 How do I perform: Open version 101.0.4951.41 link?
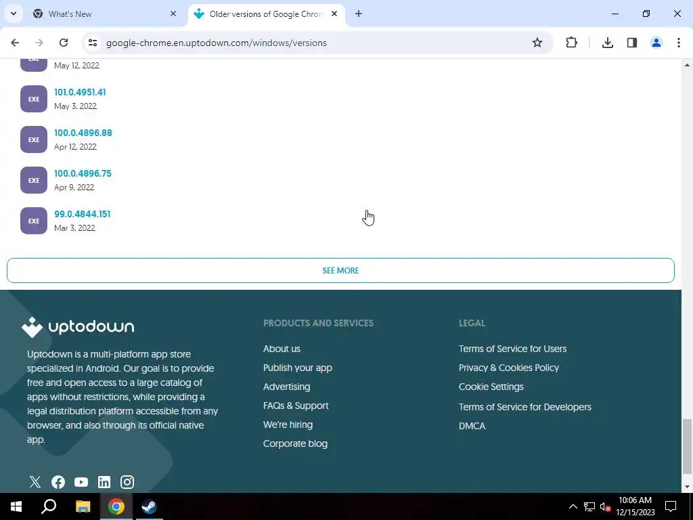point(80,92)
